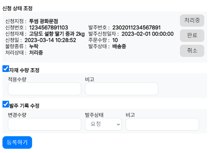
Task: Submit with the 등록하기 button
Action: click(17, 143)
